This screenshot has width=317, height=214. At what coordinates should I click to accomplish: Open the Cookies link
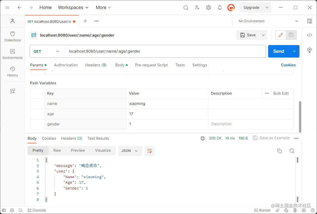(288, 65)
